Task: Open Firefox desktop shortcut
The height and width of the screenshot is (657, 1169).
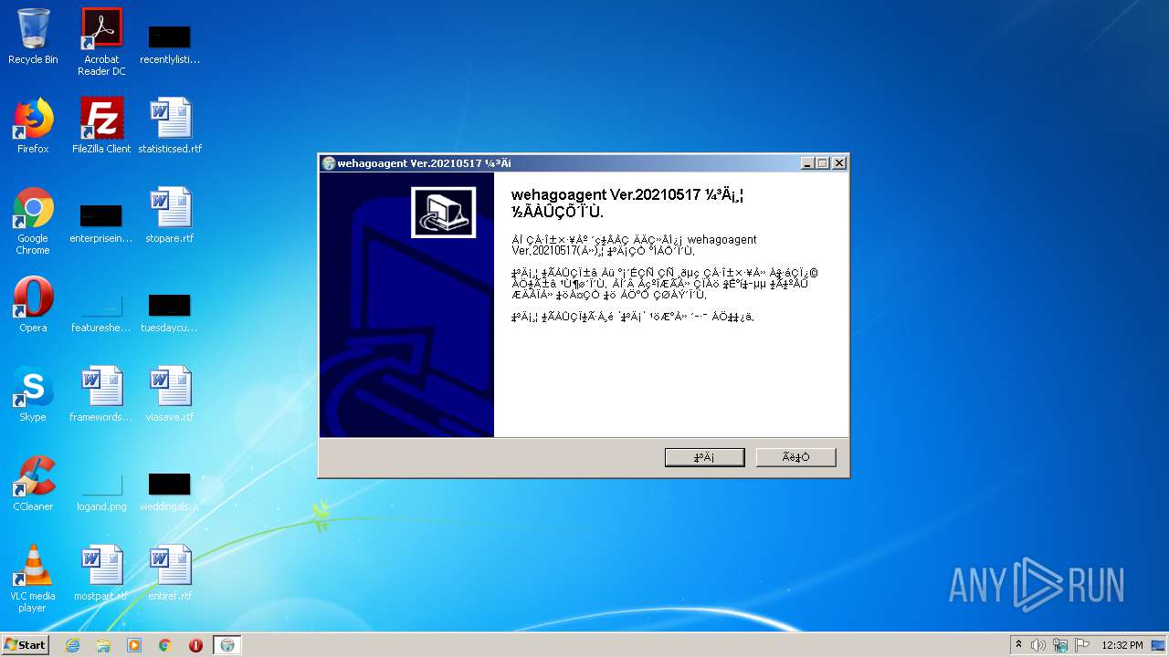Action: tap(33, 126)
